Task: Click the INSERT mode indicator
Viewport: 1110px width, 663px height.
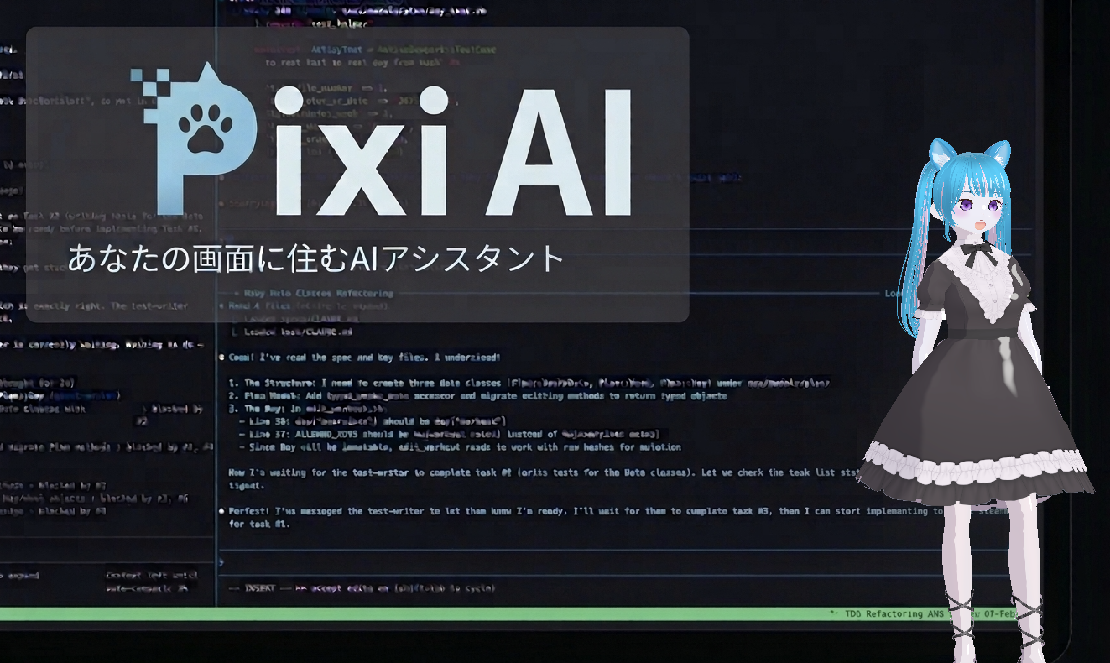Action: pyautogui.click(x=260, y=588)
